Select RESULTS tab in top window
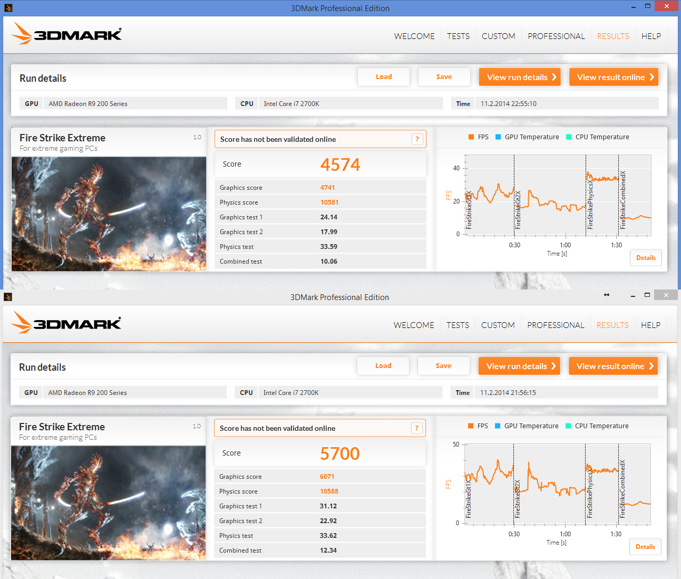The height and width of the screenshot is (579, 681). click(613, 36)
